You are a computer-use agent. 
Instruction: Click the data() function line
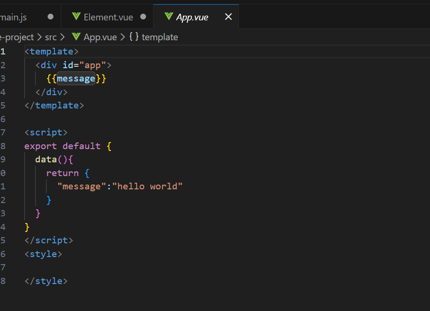click(x=54, y=160)
